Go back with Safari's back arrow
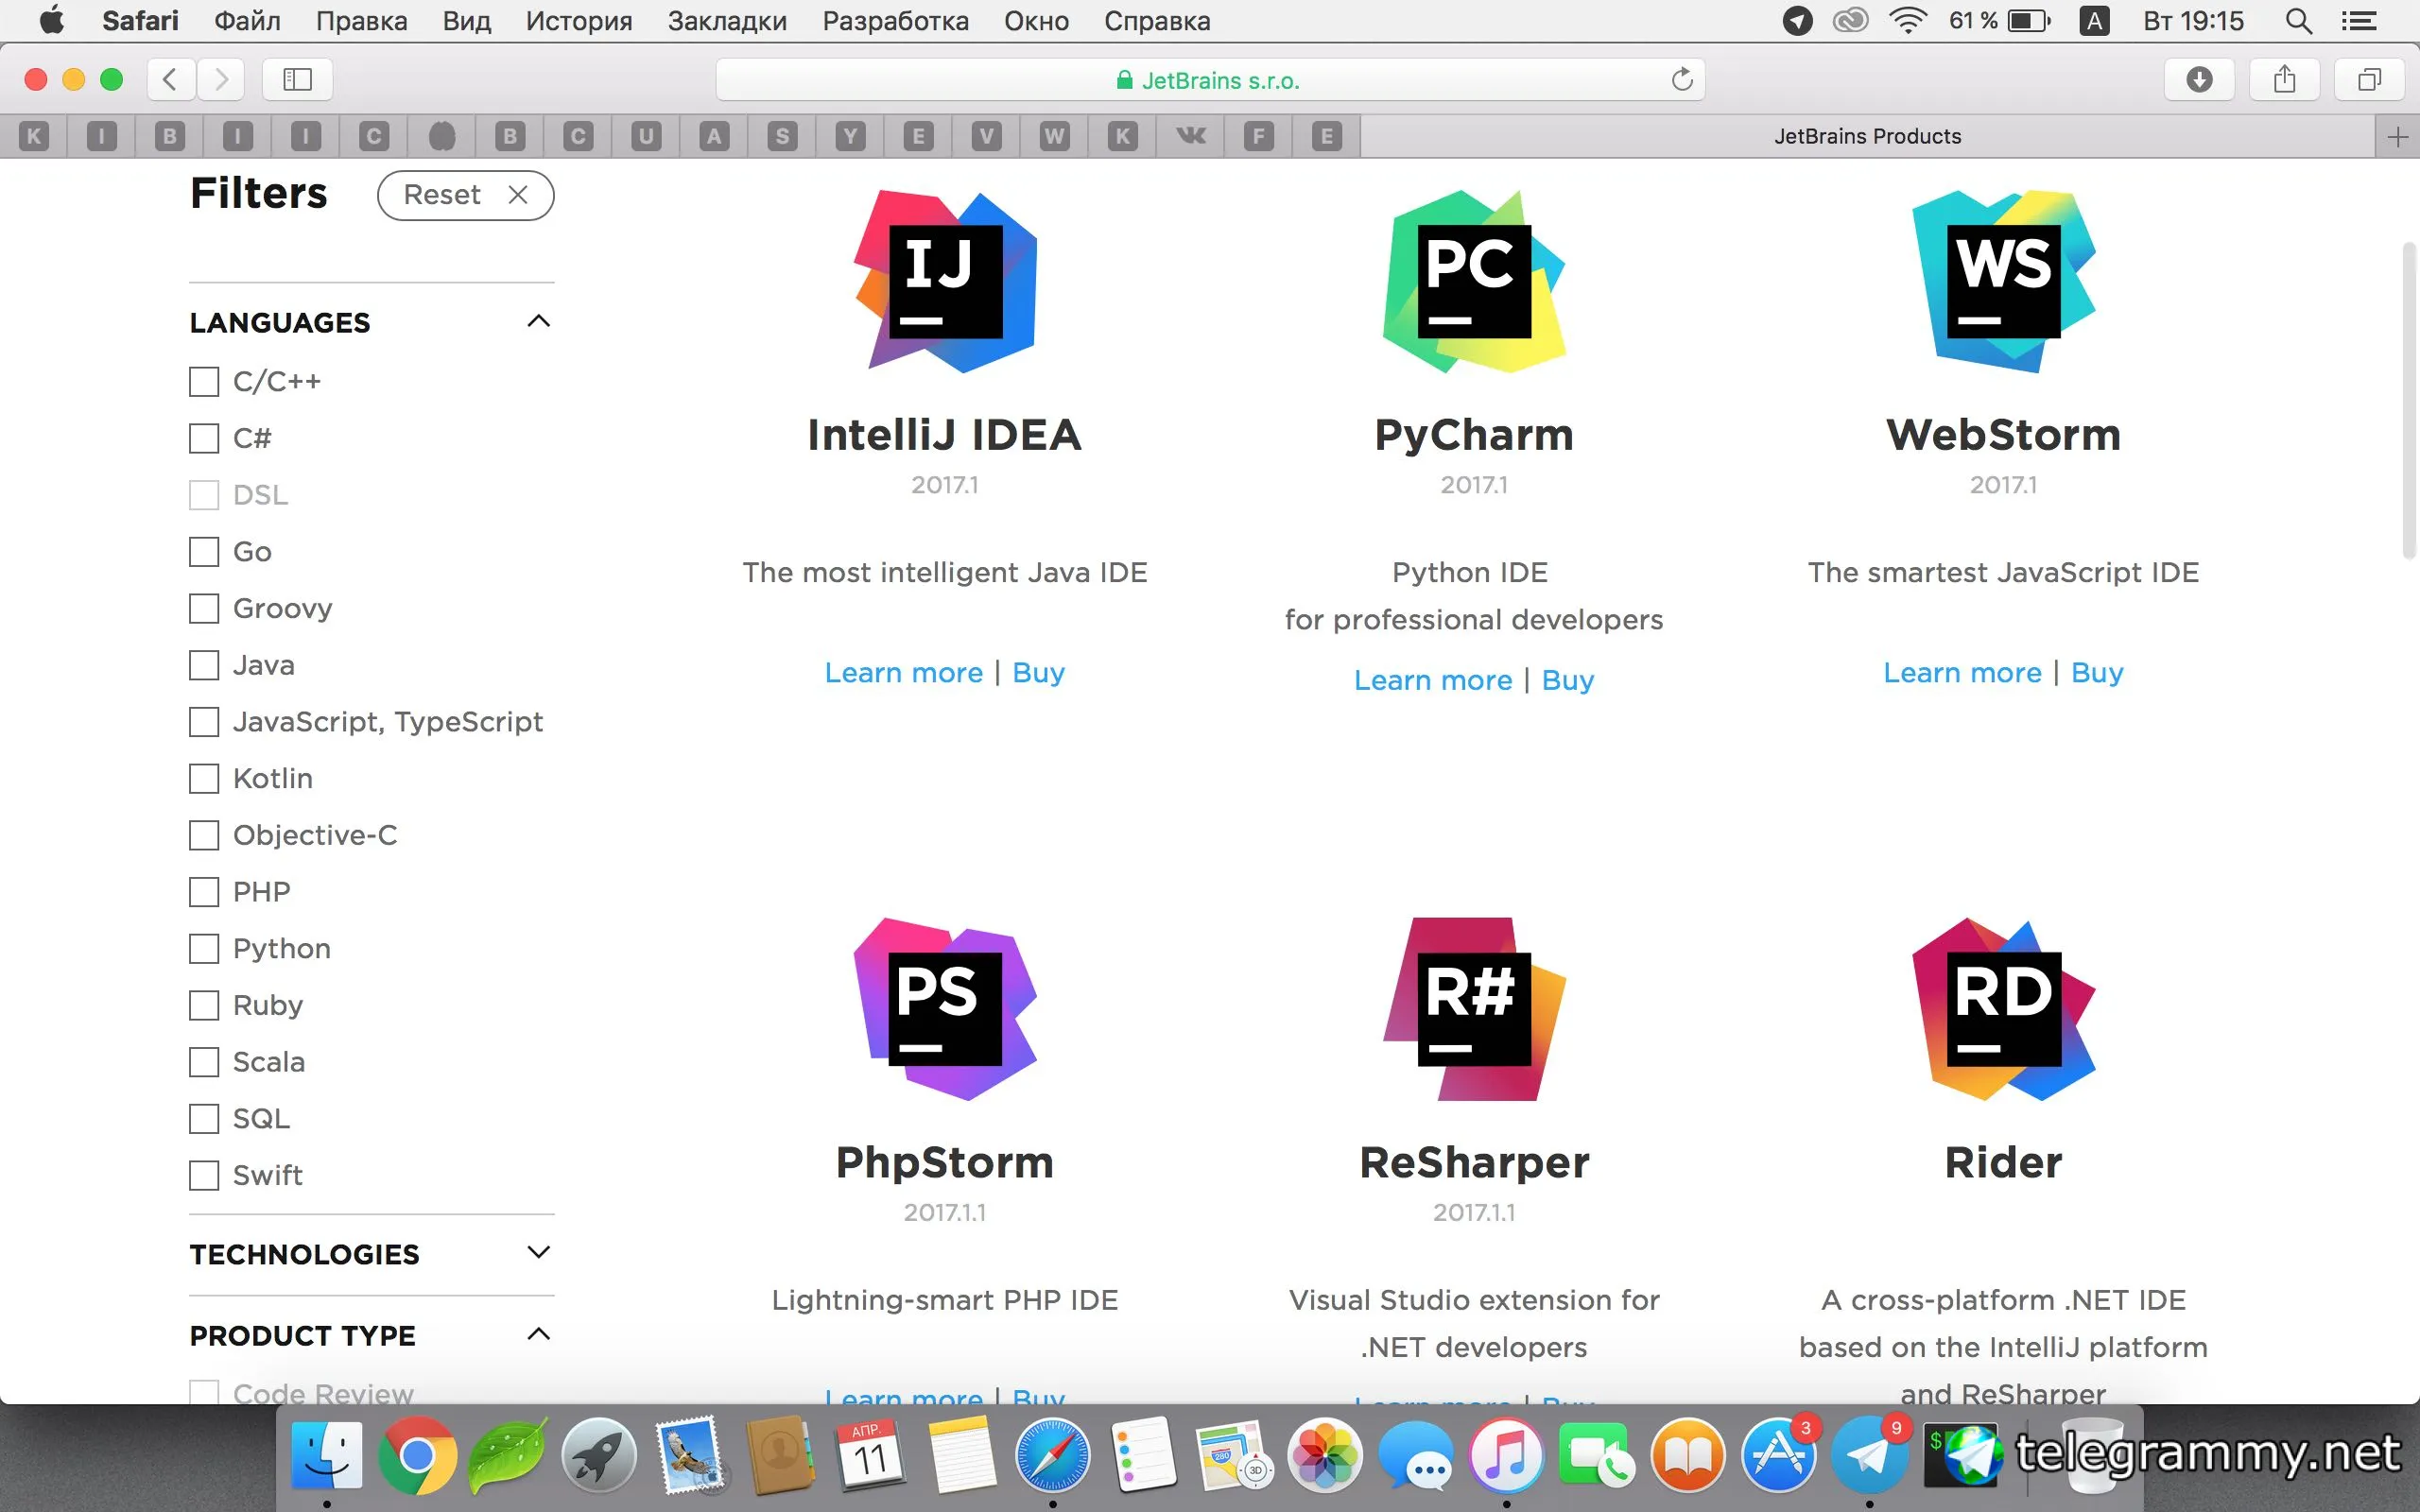 171,79
